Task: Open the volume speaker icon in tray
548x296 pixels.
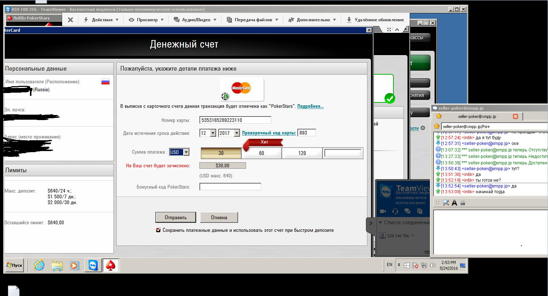Action: pyautogui.click(x=433, y=265)
